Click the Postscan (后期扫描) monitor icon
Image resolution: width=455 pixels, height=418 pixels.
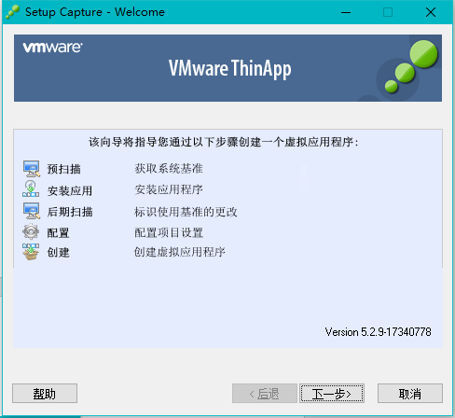point(32,211)
